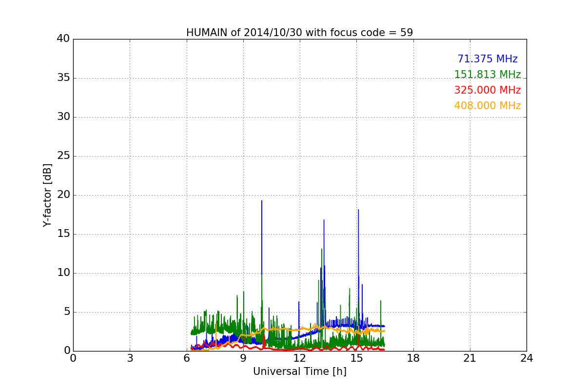Click the x-axis tick label 18
Image resolution: width=585 pixels, height=390 pixels.
click(413, 358)
